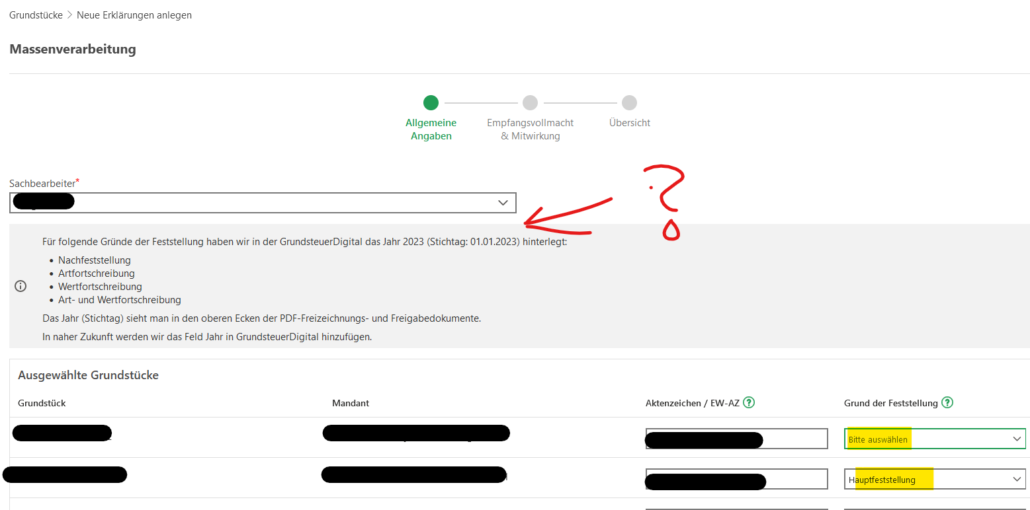This screenshot has height=510, width=1030.
Task: Click the 'Art- und Wertfortschreibung' list entry
Action: click(x=120, y=300)
